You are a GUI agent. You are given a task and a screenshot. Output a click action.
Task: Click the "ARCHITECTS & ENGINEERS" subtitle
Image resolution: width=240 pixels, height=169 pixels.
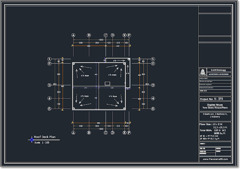[218, 74]
